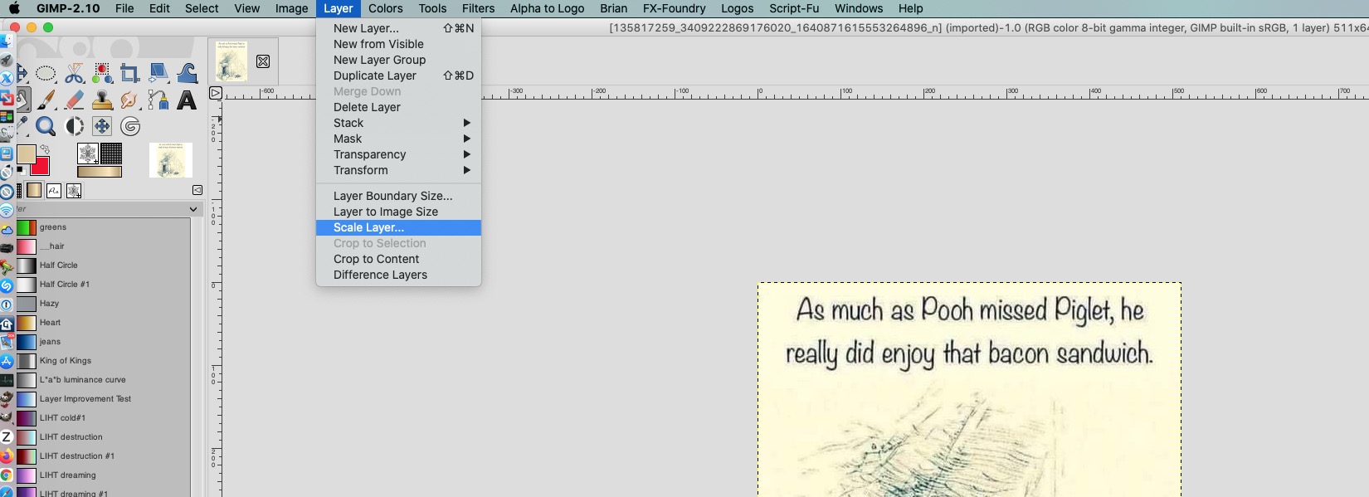The image size is (1369, 497).
Task: Select the Text tool
Action: click(x=187, y=100)
